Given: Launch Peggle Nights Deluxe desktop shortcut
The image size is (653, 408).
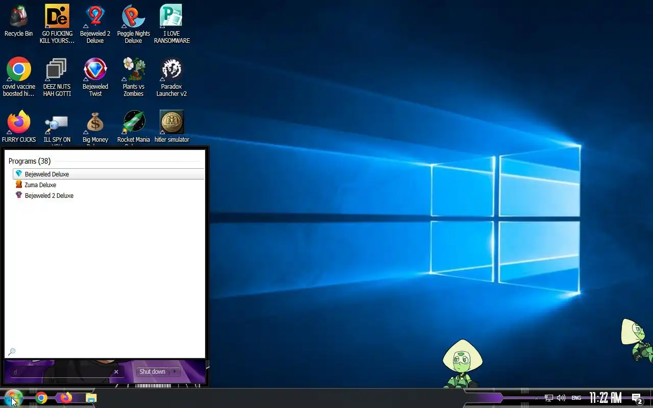Looking at the screenshot, I should [133, 23].
